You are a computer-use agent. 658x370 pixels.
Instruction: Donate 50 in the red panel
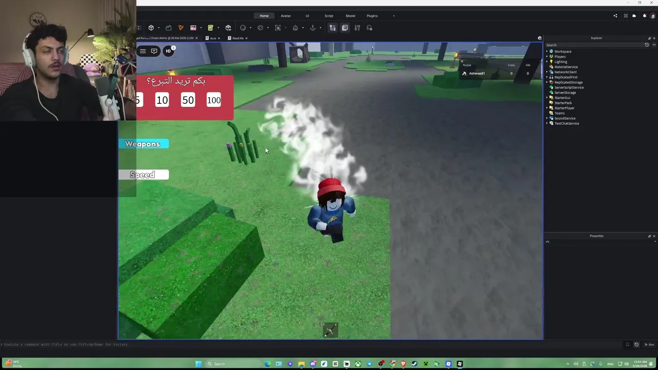pyautogui.click(x=188, y=100)
